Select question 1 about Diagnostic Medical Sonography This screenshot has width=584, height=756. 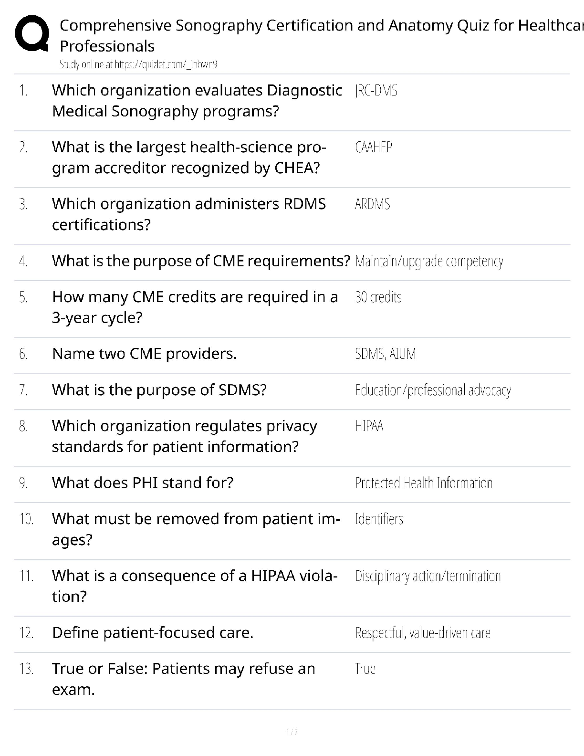(x=197, y=101)
